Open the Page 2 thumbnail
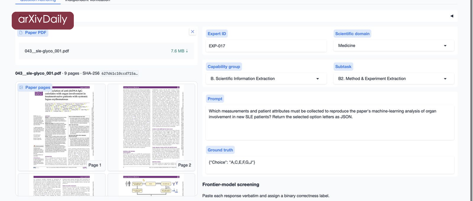The image size is (473, 201). (151, 127)
